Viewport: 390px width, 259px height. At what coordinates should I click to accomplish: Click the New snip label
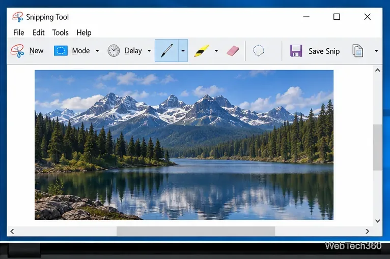[36, 51]
